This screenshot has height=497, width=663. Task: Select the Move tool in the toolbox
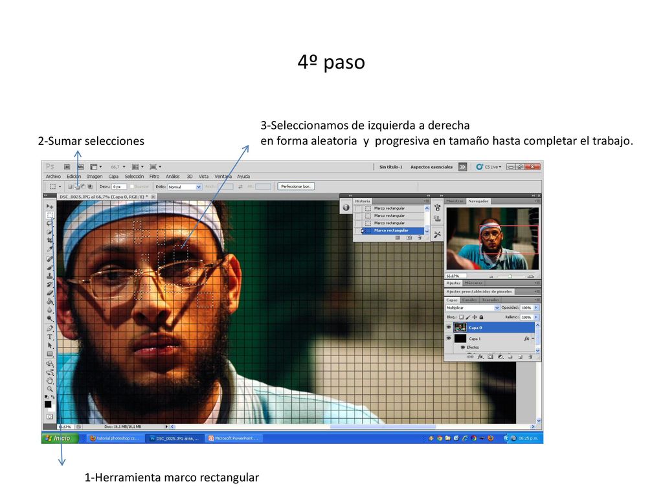pos(49,206)
